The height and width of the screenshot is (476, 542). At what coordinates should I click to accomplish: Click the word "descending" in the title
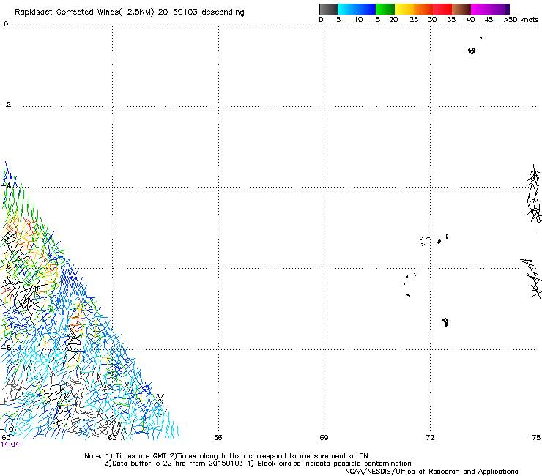pos(223,12)
